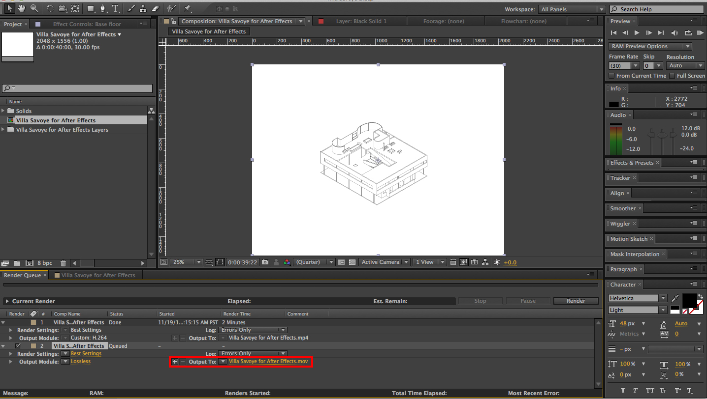Select the Pen tool
Screen dimensions: 707x399
point(103,8)
